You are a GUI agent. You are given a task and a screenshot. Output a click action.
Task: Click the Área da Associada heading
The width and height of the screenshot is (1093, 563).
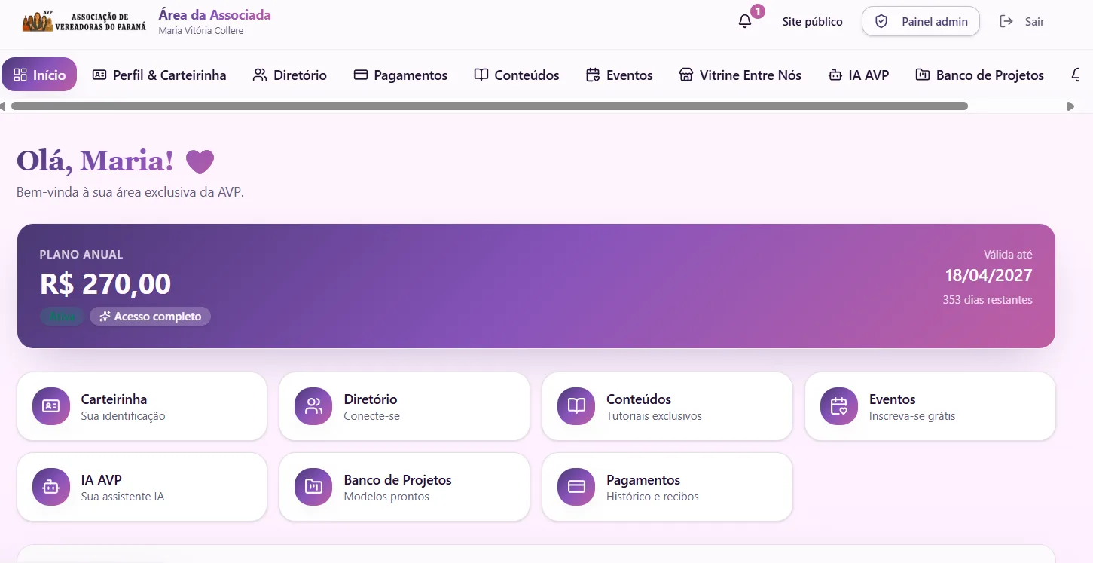tap(215, 14)
